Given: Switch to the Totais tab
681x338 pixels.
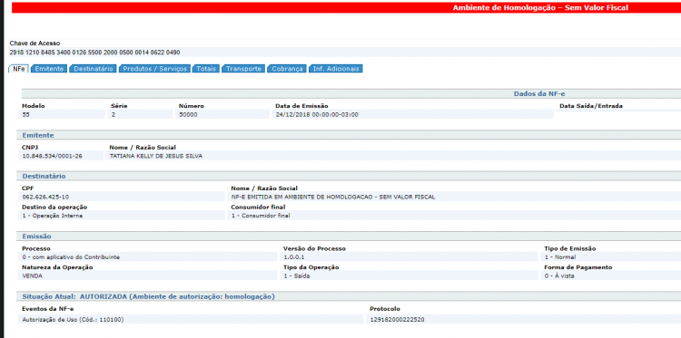Looking at the screenshot, I should [206, 69].
